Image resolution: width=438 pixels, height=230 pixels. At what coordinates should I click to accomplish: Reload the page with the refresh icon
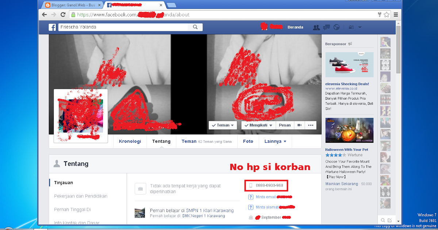63,15
